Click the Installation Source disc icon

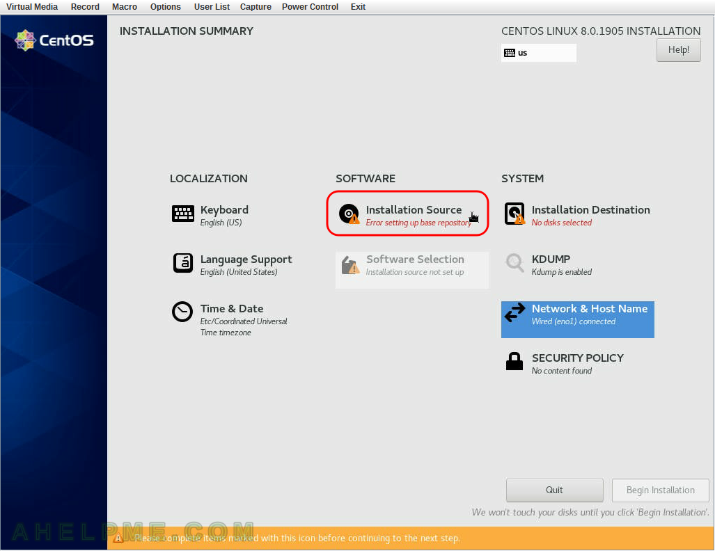tap(349, 214)
